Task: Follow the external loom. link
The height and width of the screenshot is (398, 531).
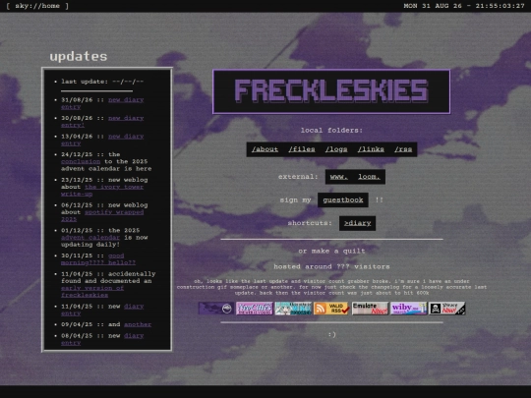Action: (369, 177)
